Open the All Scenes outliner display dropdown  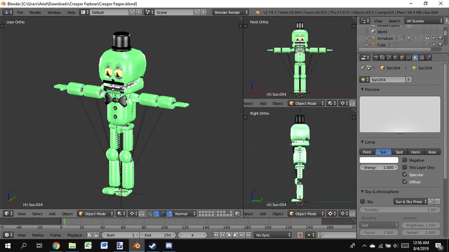click(424, 21)
